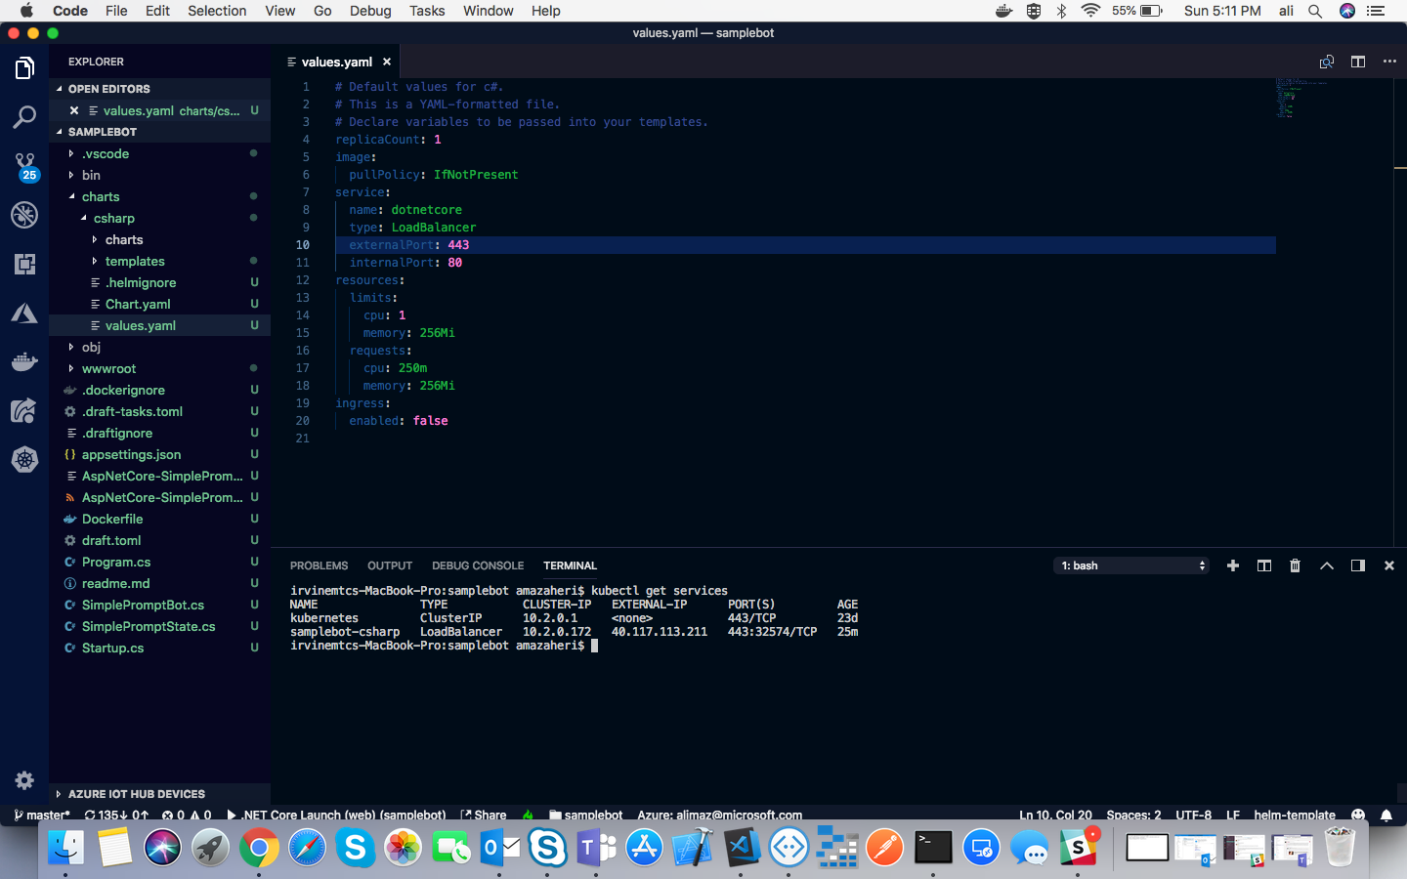The image size is (1407, 879).
Task: Expand the Azure IoT Hub Devices section
Action: pyautogui.click(x=137, y=794)
